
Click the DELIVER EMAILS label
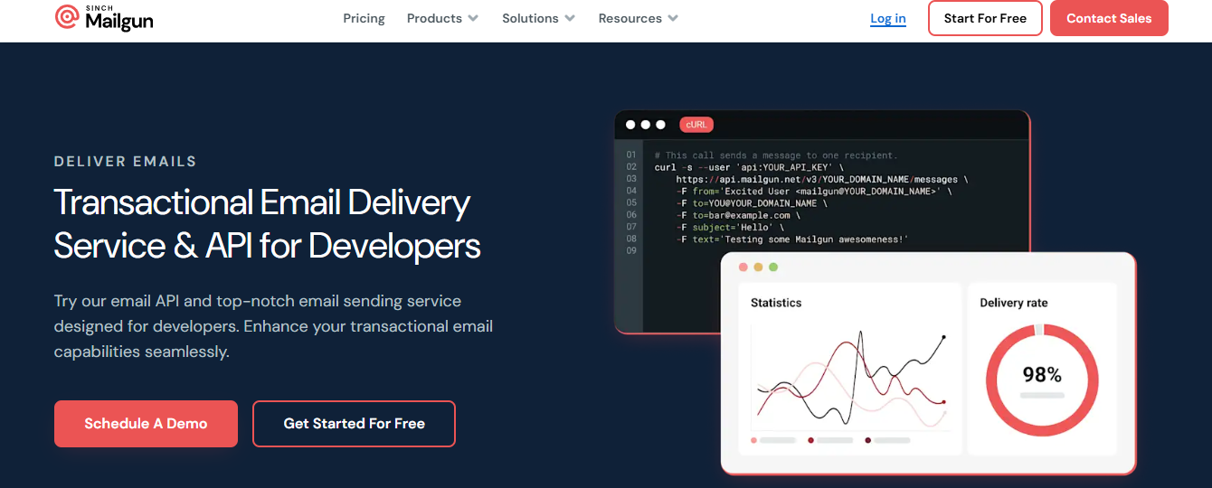(x=125, y=162)
